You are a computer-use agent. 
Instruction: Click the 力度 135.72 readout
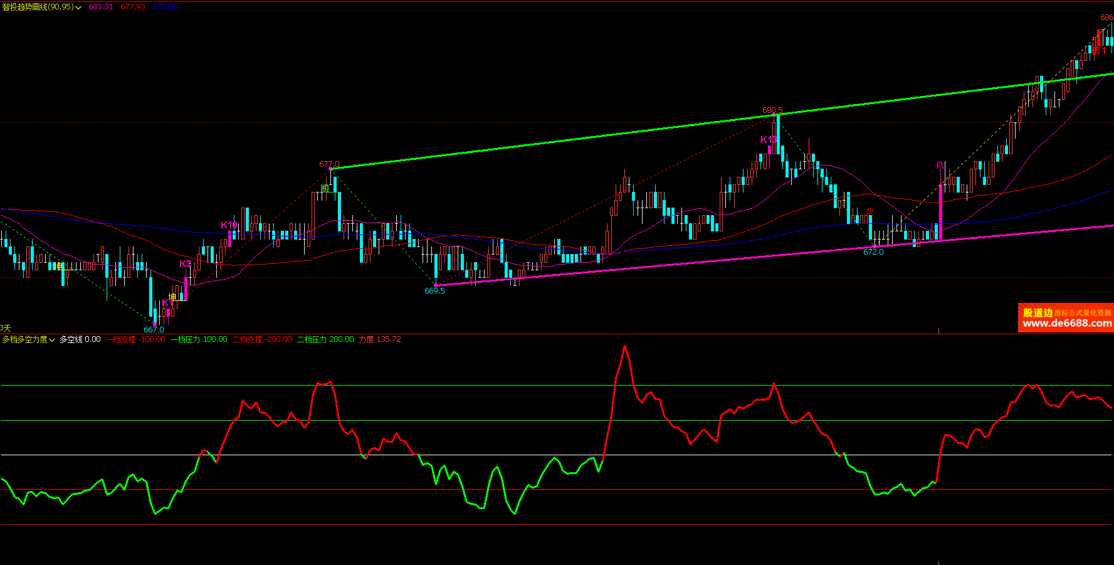[380, 339]
